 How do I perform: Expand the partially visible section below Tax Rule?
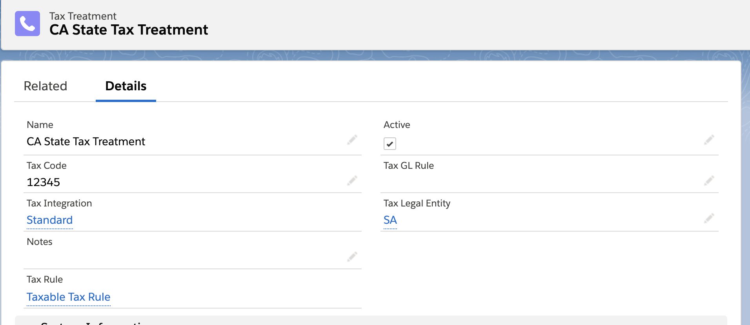point(94,321)
